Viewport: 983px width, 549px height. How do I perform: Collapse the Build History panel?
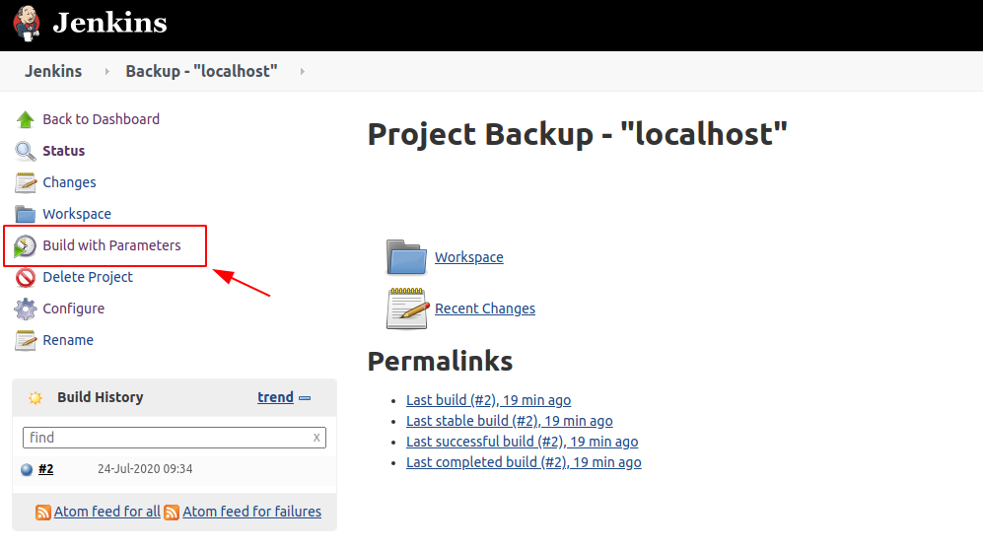point(305,398)
